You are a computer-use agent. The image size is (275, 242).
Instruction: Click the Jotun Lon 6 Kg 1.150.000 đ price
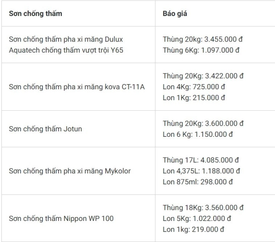(198, 134)
